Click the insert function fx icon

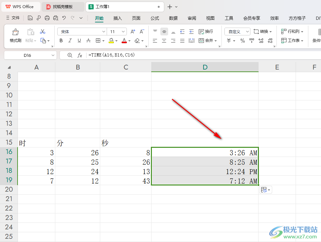(80, 55)
